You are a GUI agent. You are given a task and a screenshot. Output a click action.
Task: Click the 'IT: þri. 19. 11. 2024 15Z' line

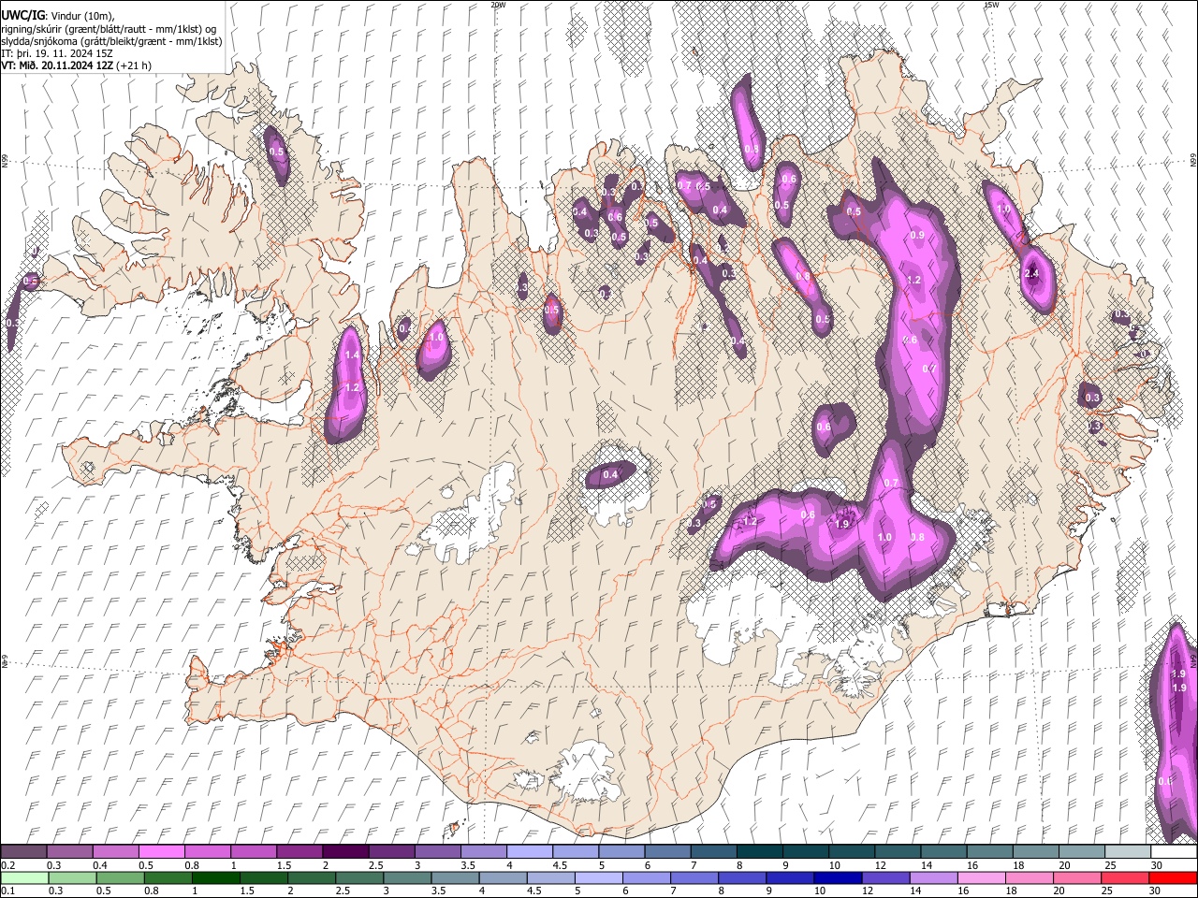pyautogui.click(x=57, y=53)
